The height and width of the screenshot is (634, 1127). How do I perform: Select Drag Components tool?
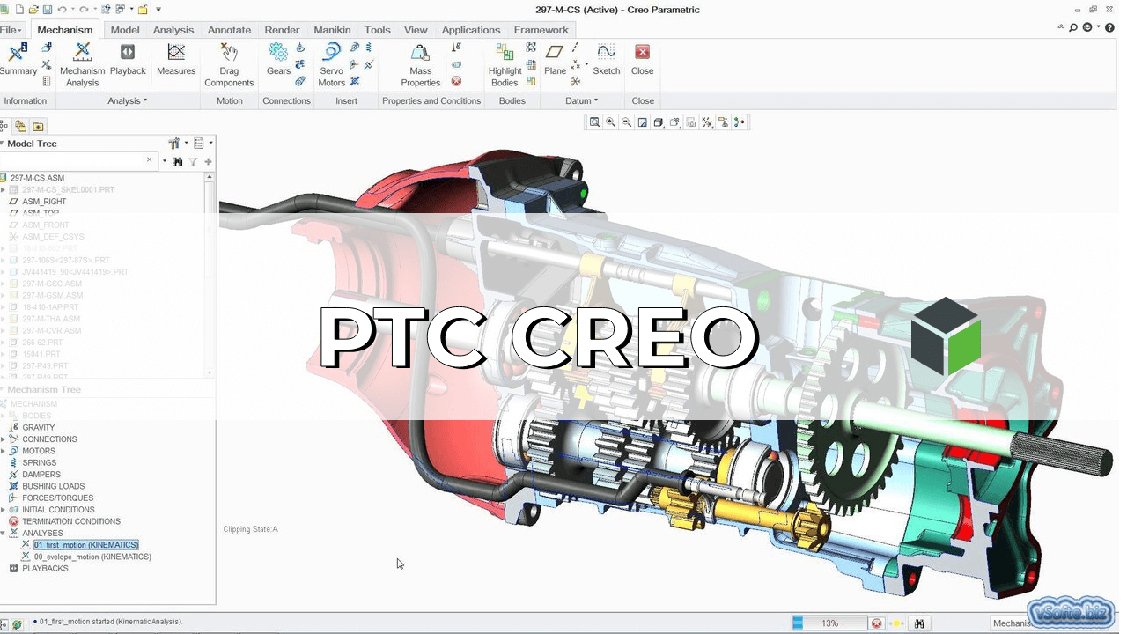[x=229, y=63]
